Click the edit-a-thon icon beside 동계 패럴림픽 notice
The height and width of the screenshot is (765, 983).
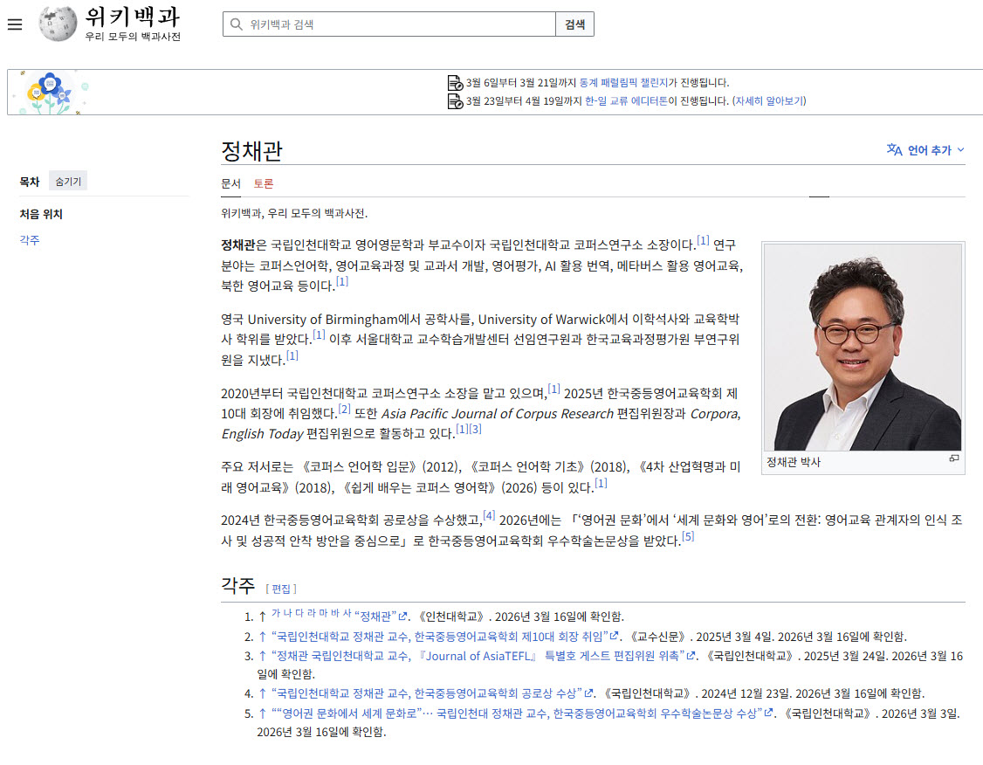455,83
